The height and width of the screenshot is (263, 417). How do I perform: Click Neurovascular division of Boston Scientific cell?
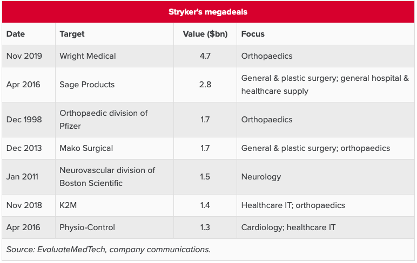(107, 177)
